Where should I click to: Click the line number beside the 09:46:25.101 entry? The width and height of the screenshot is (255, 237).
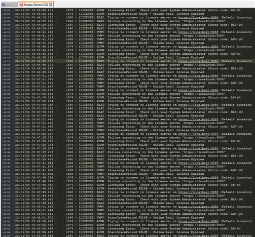6,10
